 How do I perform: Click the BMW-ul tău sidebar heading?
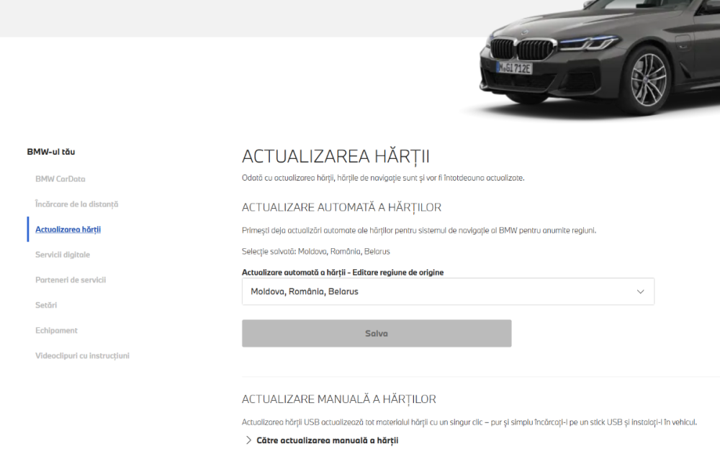[x=50, y=152]
